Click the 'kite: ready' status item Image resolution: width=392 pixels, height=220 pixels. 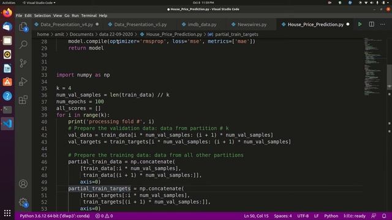tap(355, 216)
